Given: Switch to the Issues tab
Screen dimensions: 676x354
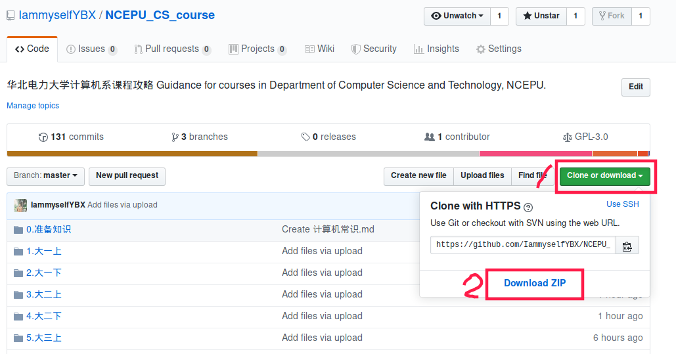Looking at the screenshot, I should 91,49.
